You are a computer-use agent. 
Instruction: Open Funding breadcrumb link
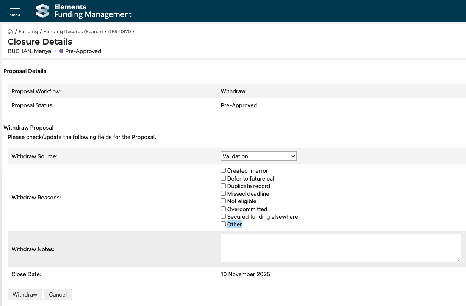point(28,32)
